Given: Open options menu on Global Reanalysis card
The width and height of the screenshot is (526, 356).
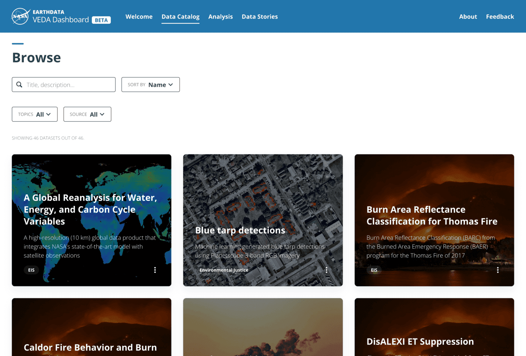Looking at the screenshot, I should point(155,270).
